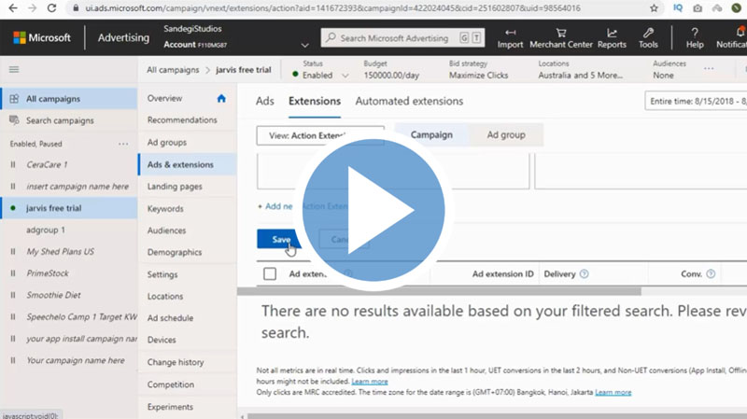Click the home icon beside Overview
The width and height of the screenshot is (747, 419).
point(221,98)
